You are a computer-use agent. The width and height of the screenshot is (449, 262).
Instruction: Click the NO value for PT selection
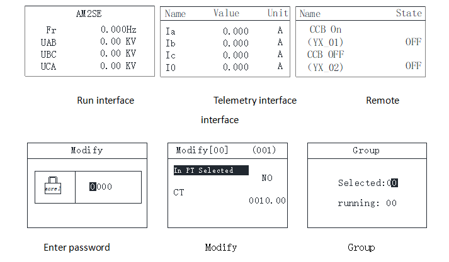coord(267,178)
